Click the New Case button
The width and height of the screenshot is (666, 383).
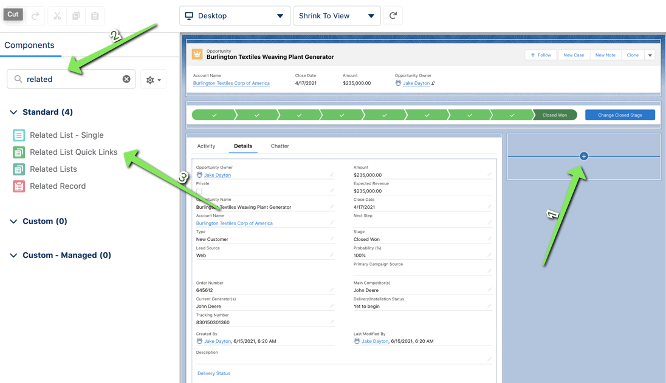574,55
